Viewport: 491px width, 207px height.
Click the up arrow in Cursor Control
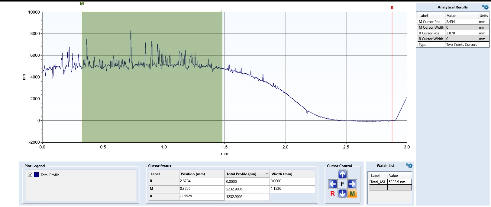[342, 174]
